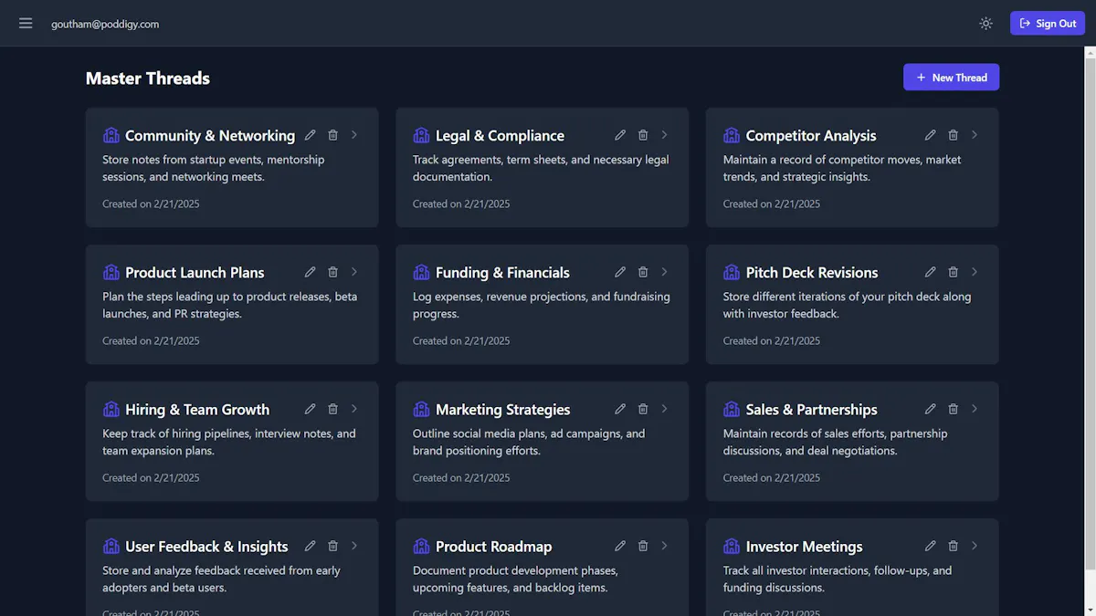Create a New Thread
Screen dimensions: 1096x616
click(951, 78)
